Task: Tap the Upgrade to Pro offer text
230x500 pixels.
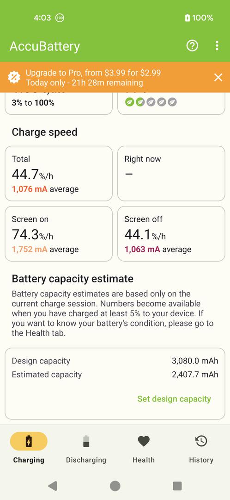Action: point(93,77)
